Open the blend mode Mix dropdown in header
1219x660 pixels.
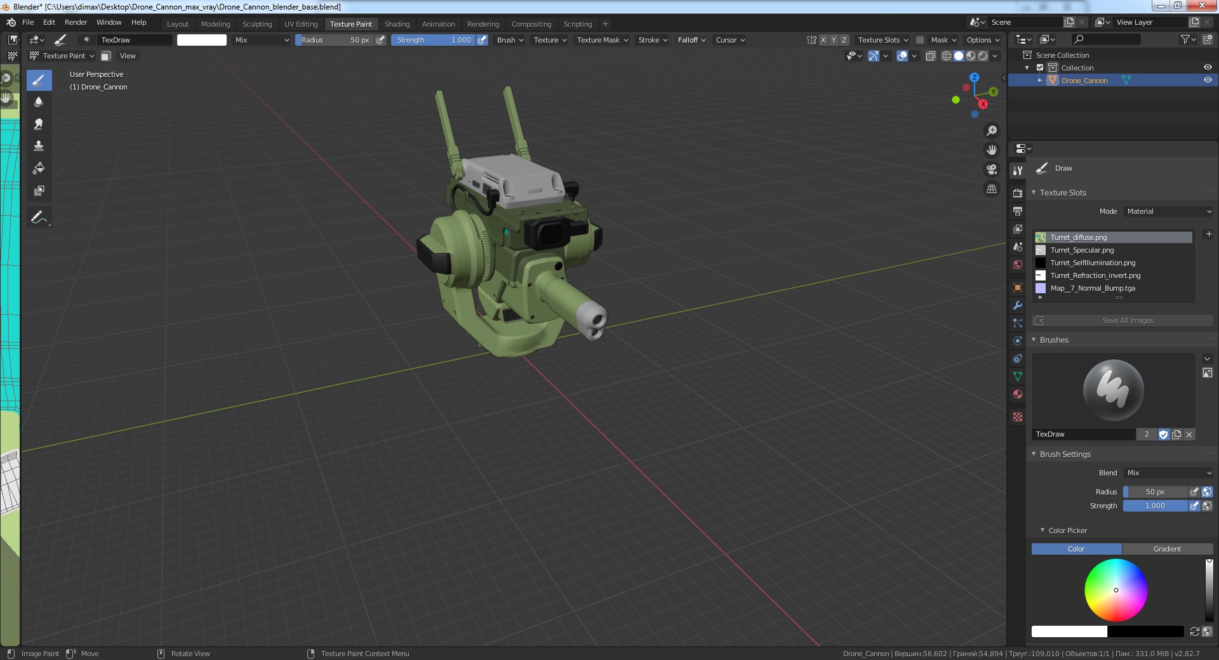pos(262,40)
